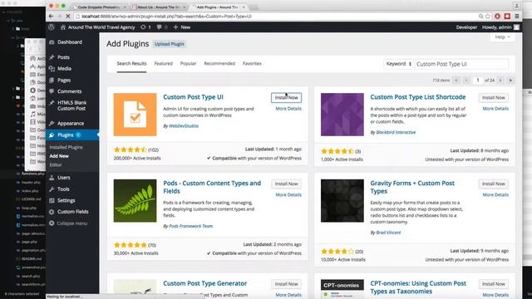Viewport: 532px width, 299px height.
Task: Click the purple List Shortcode thumbnail
Action: tap(342, 115)
